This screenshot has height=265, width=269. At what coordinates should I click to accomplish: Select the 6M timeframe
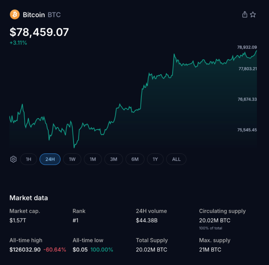pyautogui.click(x=135, y=159)
